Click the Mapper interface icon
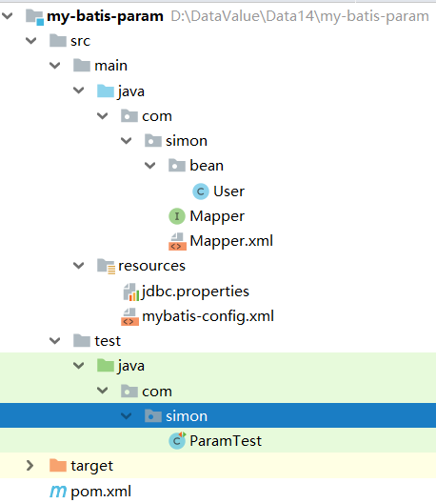 (177, 216)
